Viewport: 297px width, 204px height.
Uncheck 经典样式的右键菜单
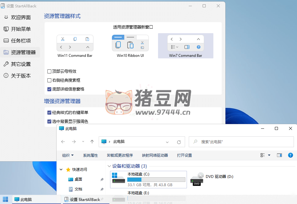[x=49, y=112]
